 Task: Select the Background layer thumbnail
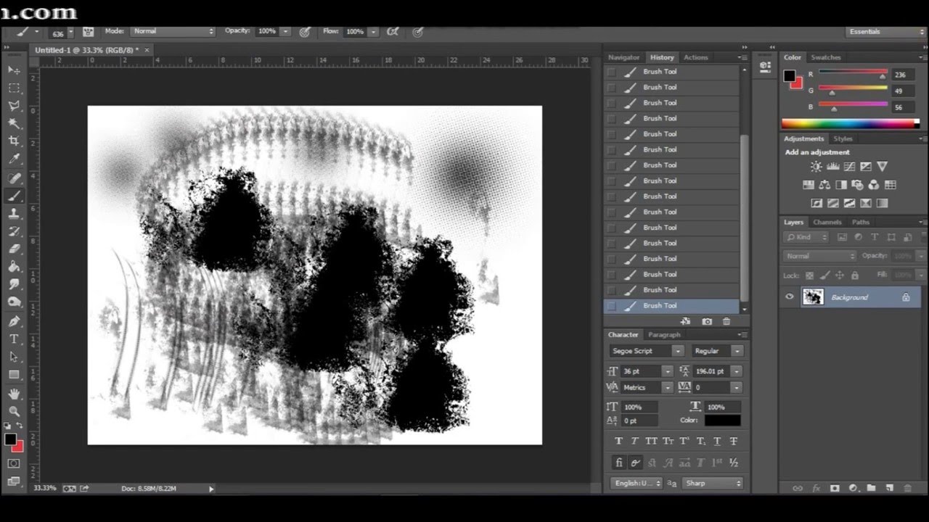(812, 297)
